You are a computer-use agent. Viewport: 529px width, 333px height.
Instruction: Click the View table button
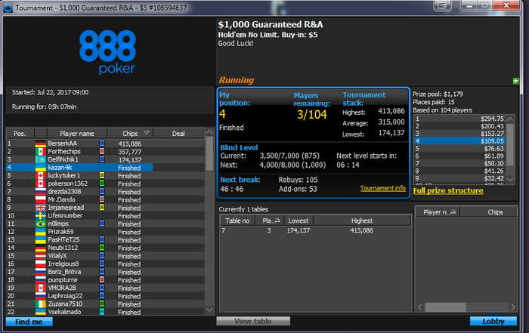253,321
